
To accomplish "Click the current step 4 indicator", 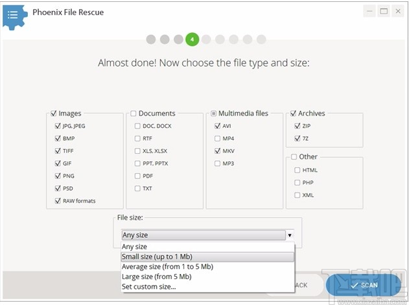I will coord(192,39).
